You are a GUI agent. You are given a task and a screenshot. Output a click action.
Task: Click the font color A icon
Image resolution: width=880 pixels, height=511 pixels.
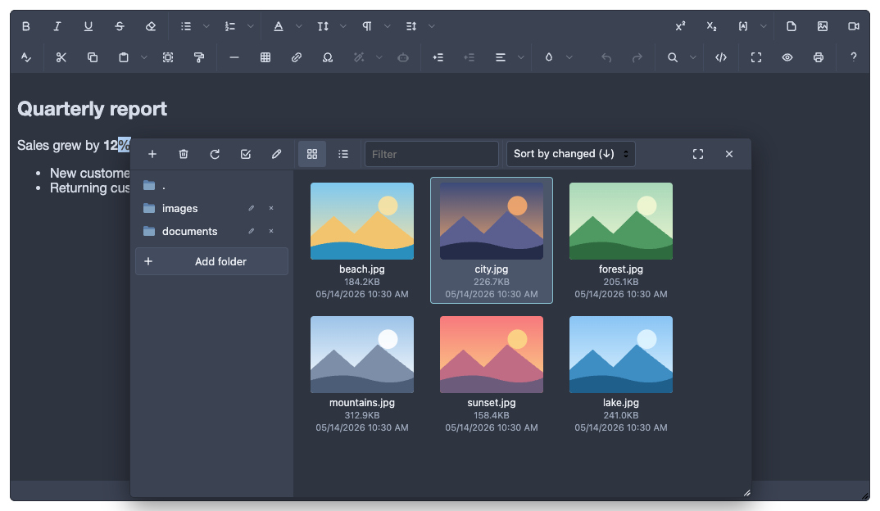[x=279, y=26]
